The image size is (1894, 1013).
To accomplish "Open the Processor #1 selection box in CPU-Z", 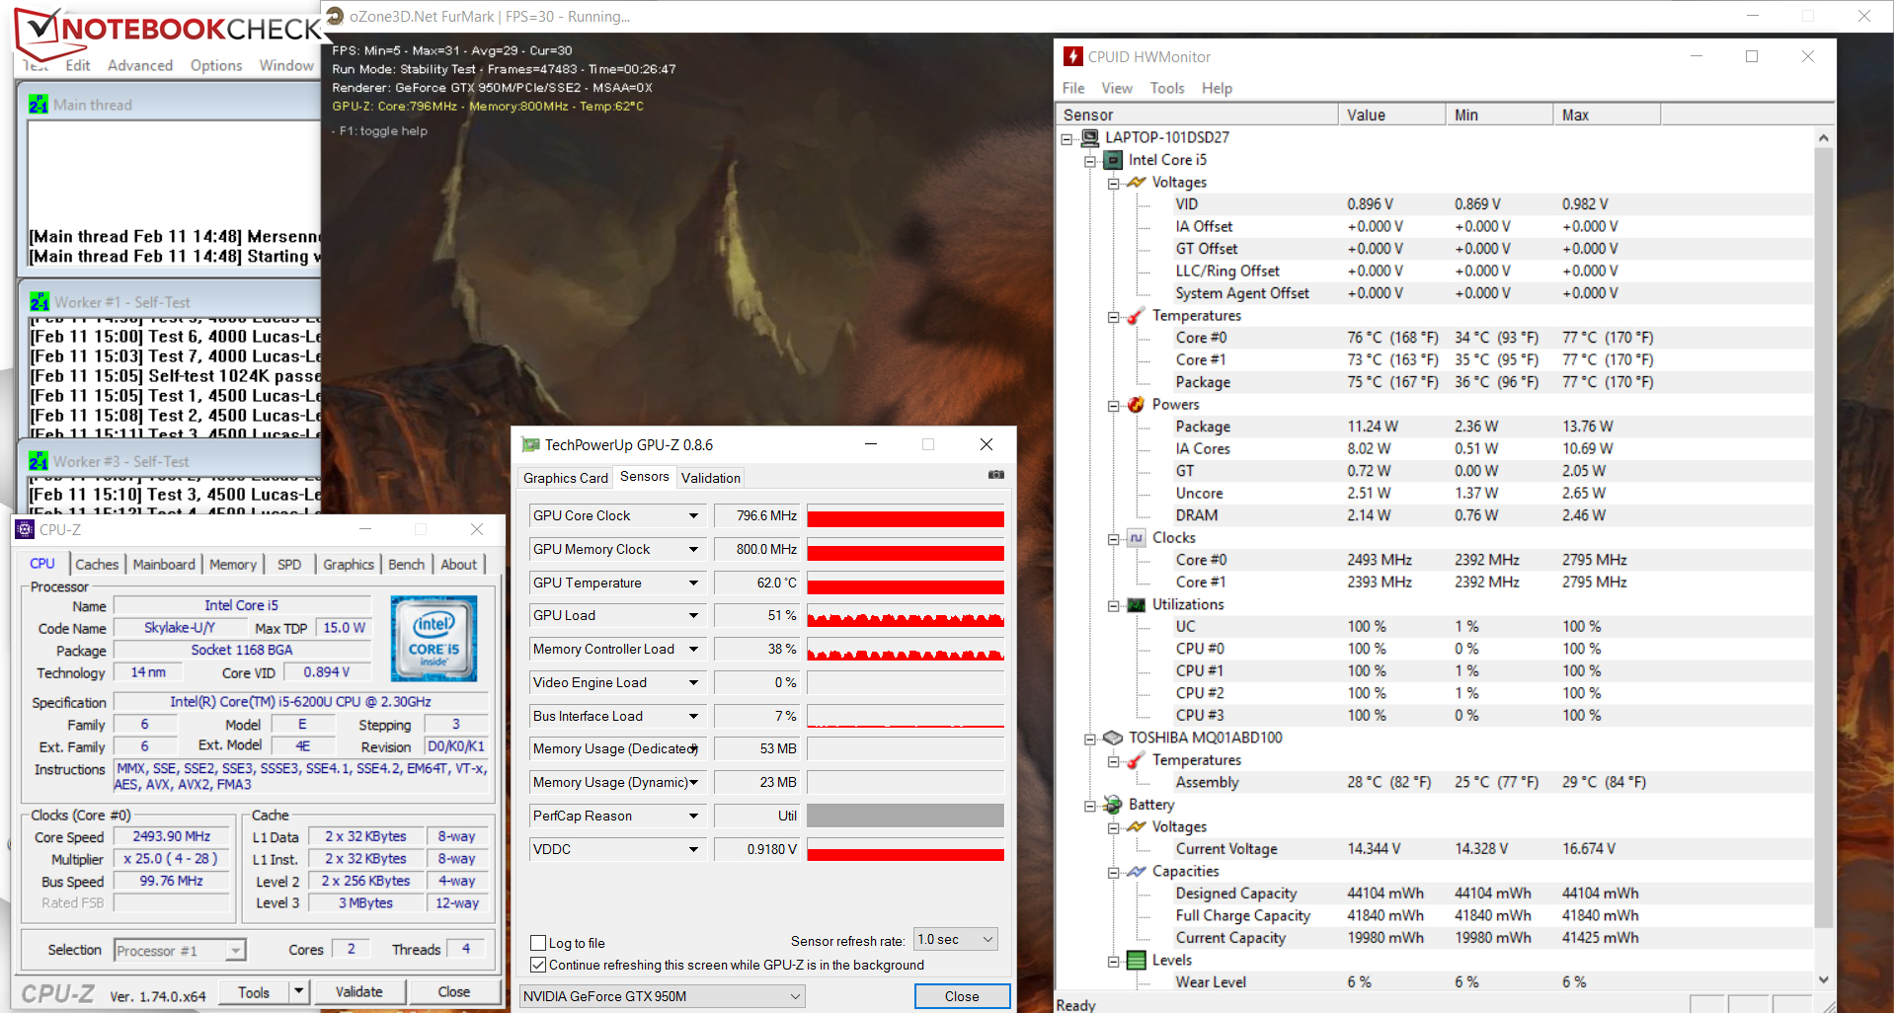I will [x=179, y=951].
